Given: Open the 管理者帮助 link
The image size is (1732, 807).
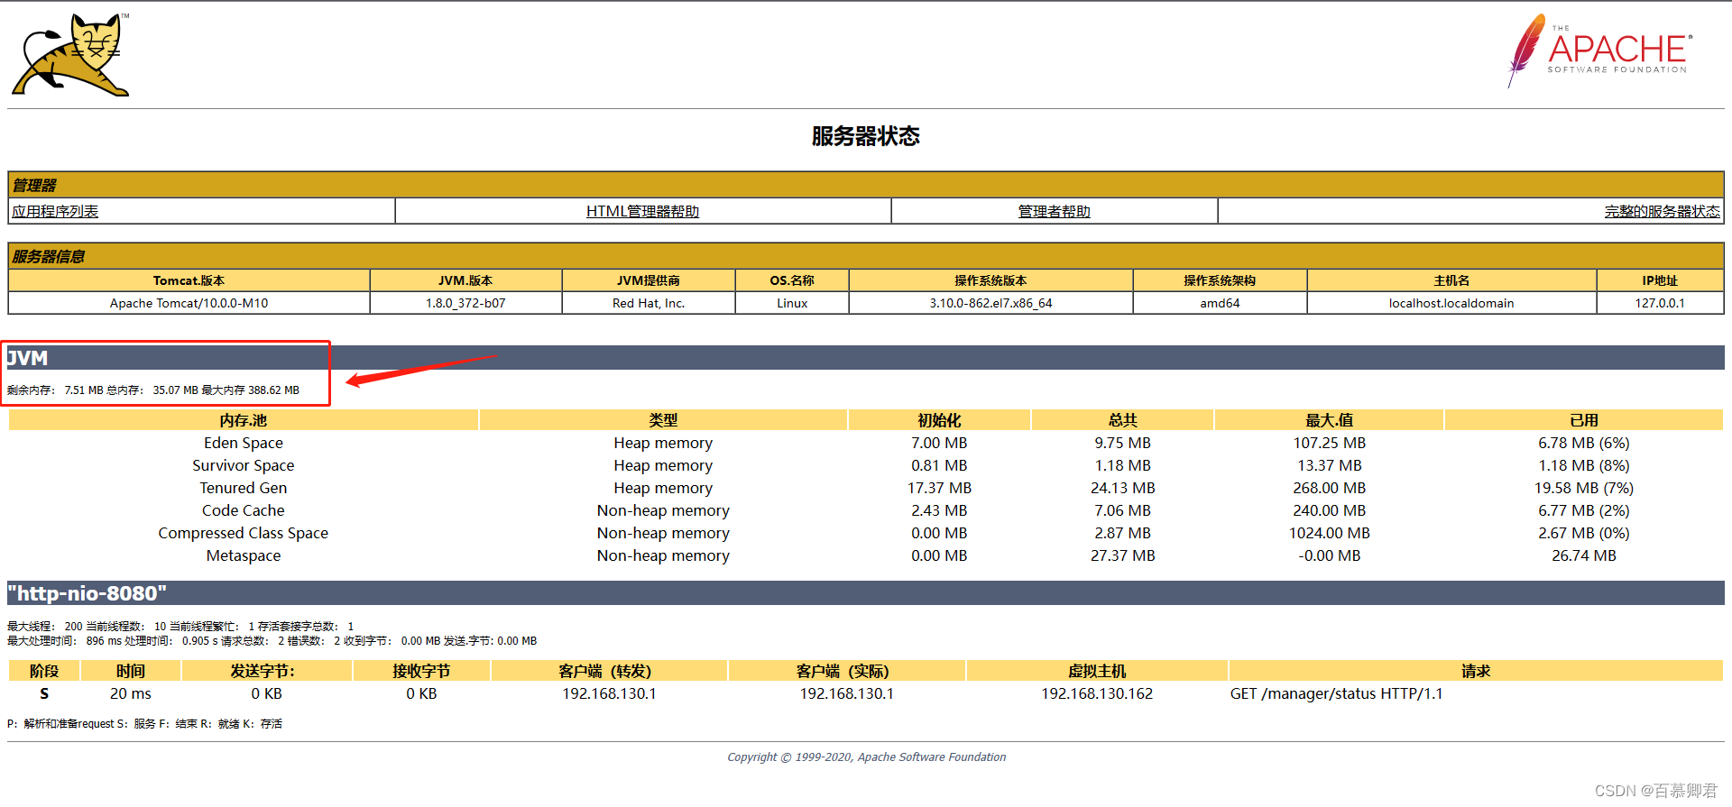Looking at the screenshot, I should click(1054, 211).
